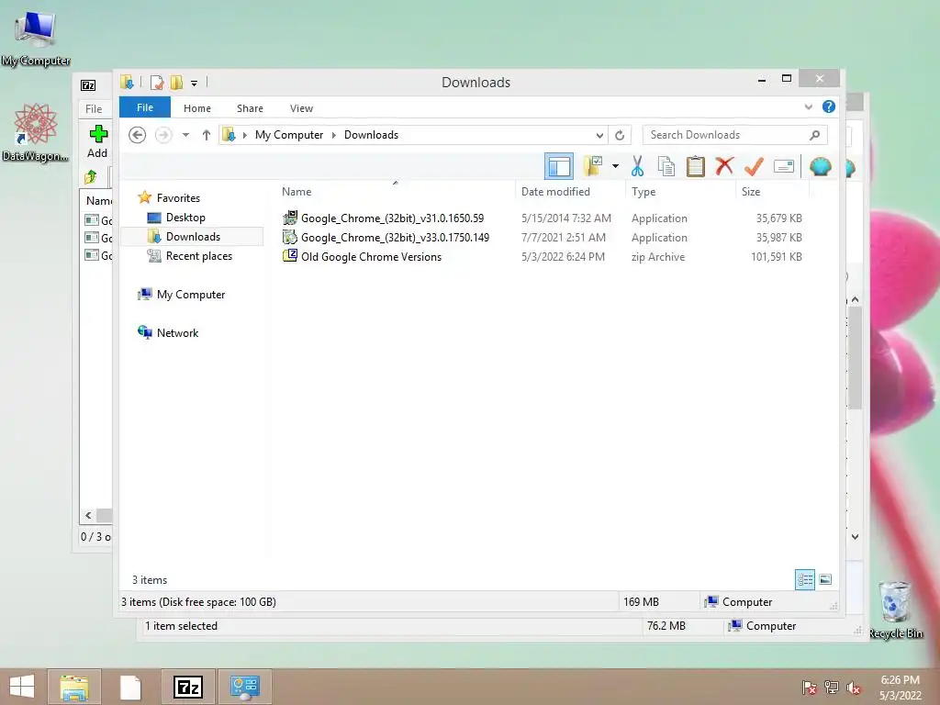
Task: Open the recent locations dropdown
Action: click(x=185, y=135)
